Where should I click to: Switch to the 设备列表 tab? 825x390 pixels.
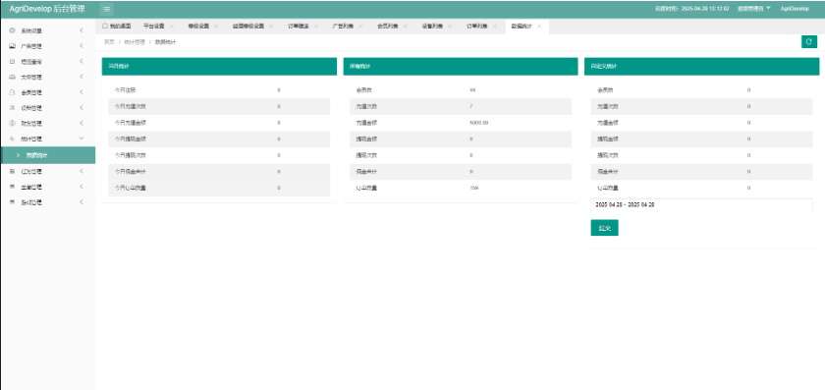click(432, 26)
